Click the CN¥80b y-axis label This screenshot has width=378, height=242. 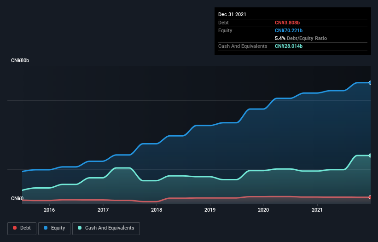[x=20, y=60]
